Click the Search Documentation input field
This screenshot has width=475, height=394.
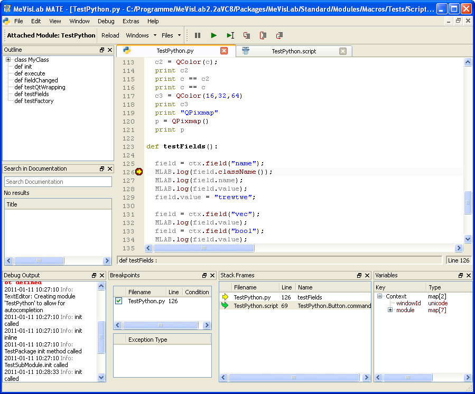tap(58, 182)
